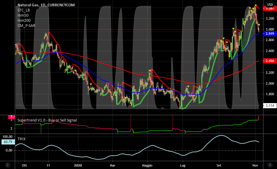Viewport: 277px width, 169px height.
Task: Click the Natural Gas, 1D, CURRENCYCOM symbol title
Action: 46,5
